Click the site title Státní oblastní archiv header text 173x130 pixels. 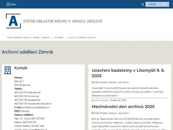coord(63,21)
